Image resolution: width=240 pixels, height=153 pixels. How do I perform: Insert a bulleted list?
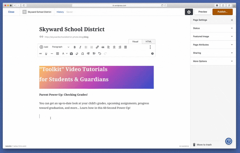point(86,47)
